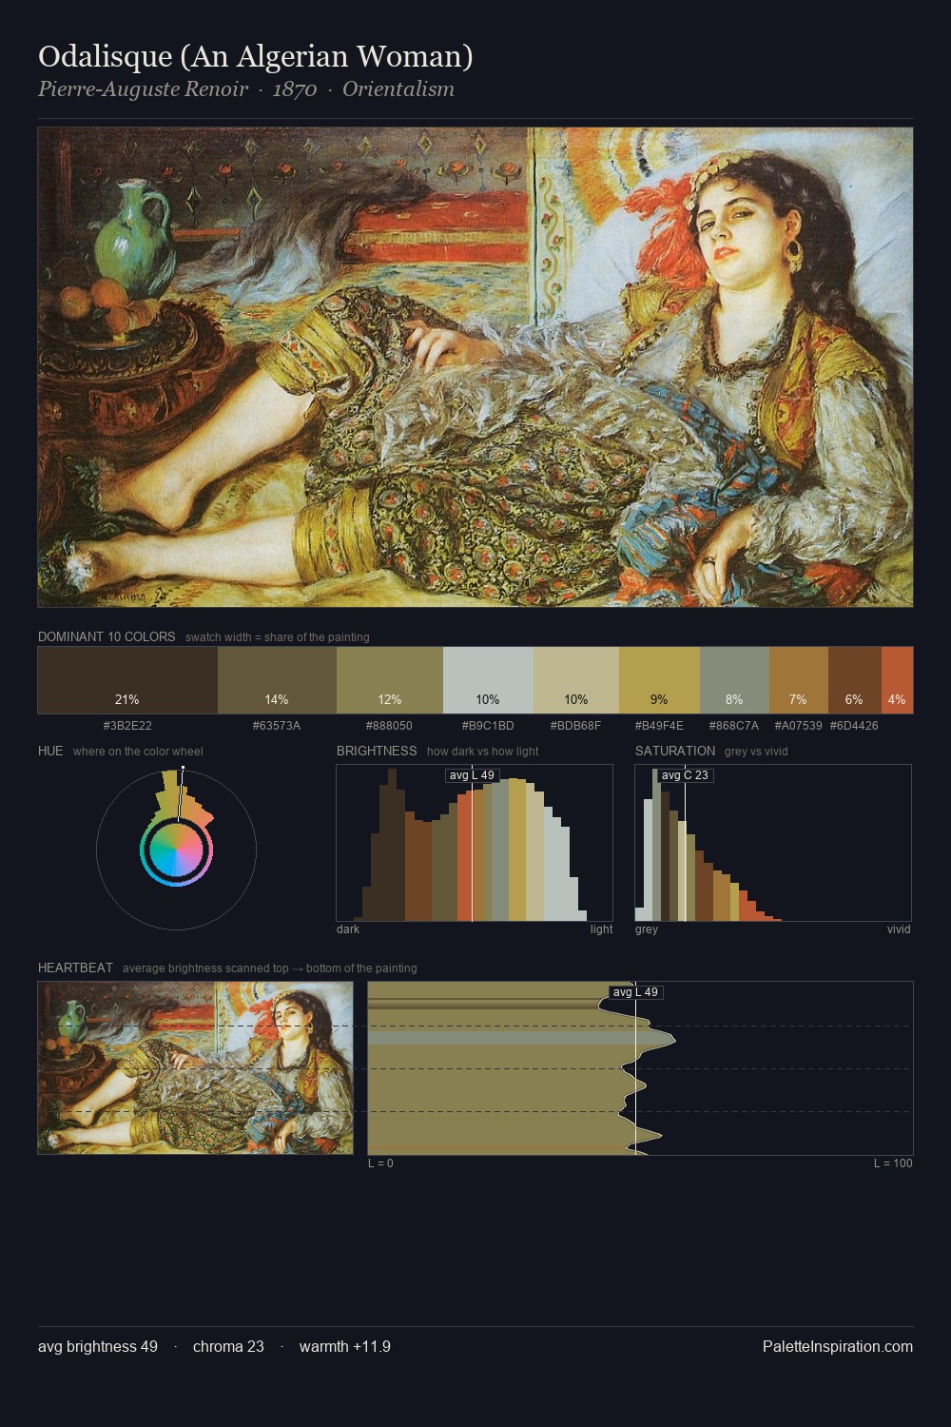Click hex code #888050
951x1427 pixels.
(390, 726)
